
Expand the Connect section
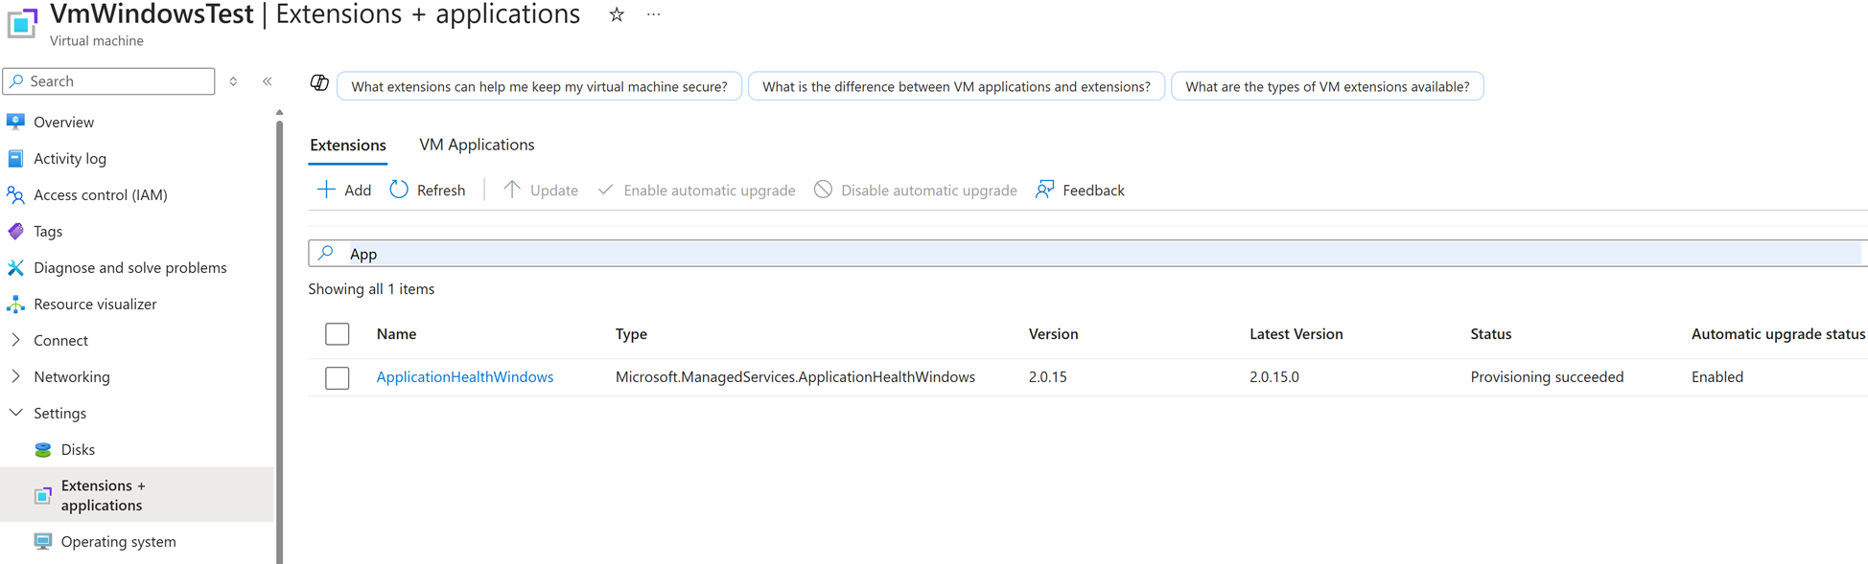16,340
